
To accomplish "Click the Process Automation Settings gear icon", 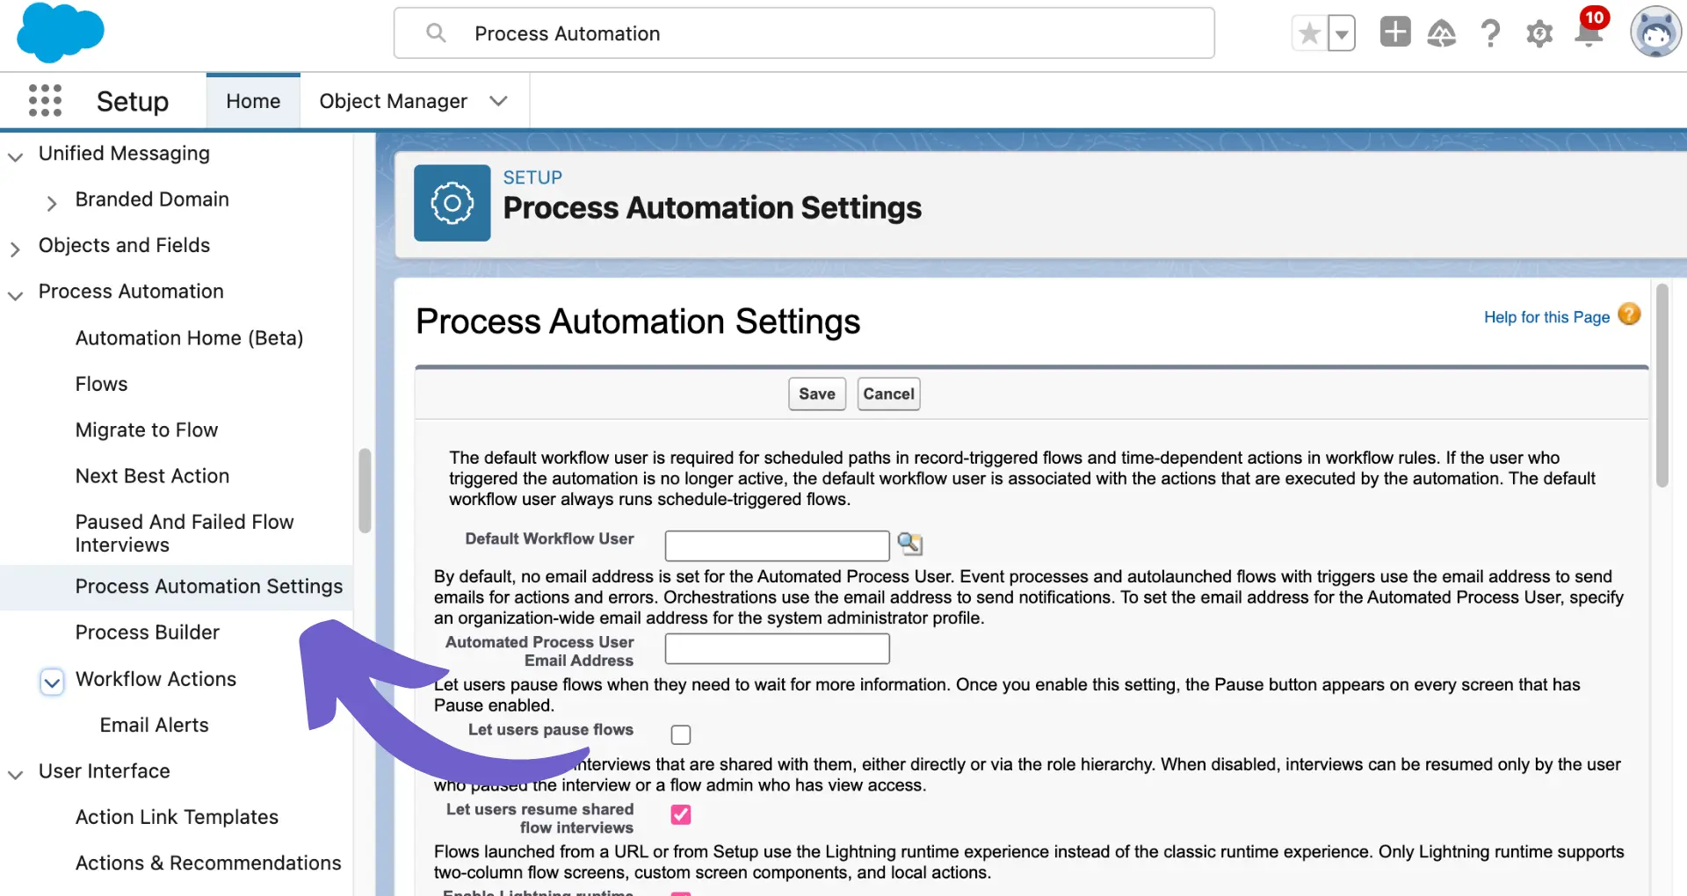I will point(453,203).
